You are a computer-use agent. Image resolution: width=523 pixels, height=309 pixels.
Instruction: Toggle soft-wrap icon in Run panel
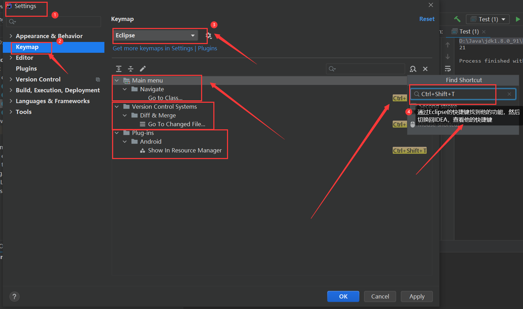(448, 69)
